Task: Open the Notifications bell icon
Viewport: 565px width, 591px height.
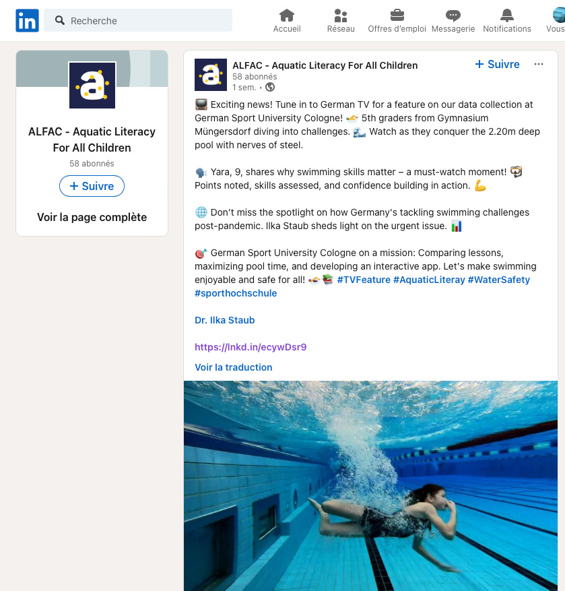Action: tap(507, 15)
